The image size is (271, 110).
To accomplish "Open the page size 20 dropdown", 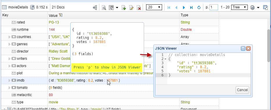I will click(154, 7).
